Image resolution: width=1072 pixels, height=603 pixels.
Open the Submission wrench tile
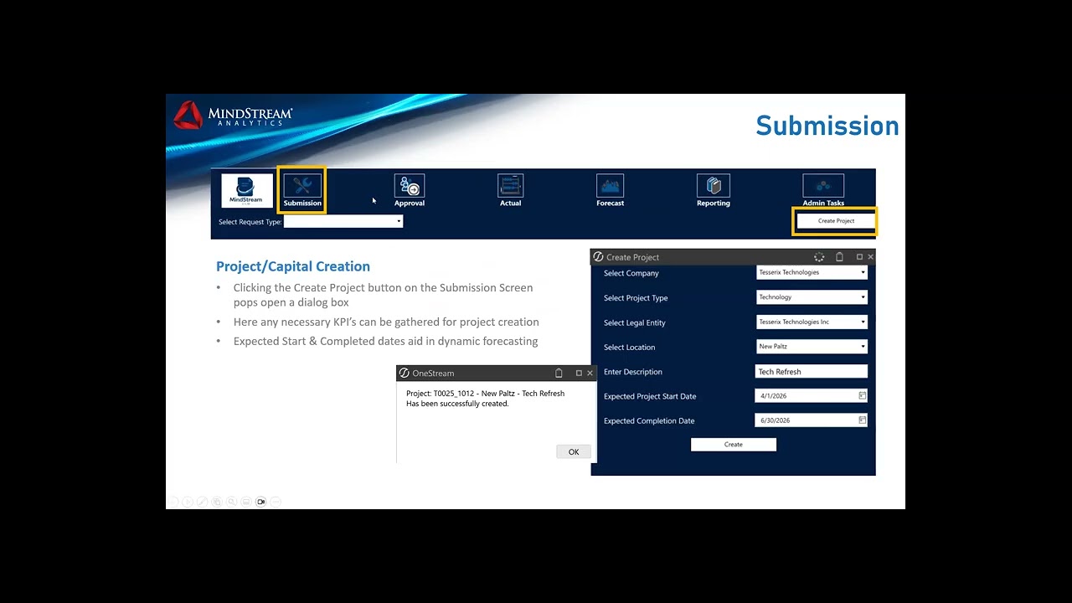(x=302, y=190)
